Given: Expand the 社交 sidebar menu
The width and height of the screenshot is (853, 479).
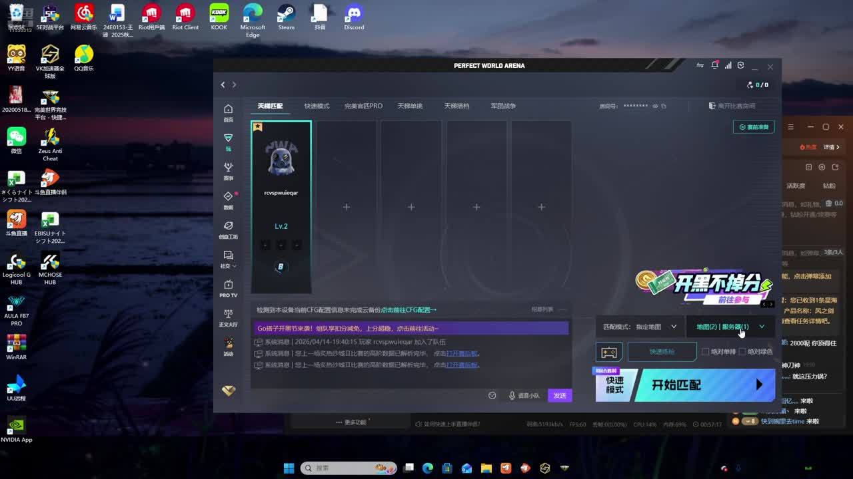Looking at the screenshot, I should click(228, 259).
